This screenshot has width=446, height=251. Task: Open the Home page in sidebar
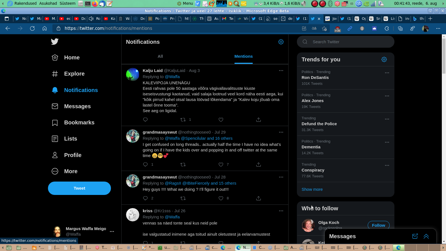tap(66, 57)
